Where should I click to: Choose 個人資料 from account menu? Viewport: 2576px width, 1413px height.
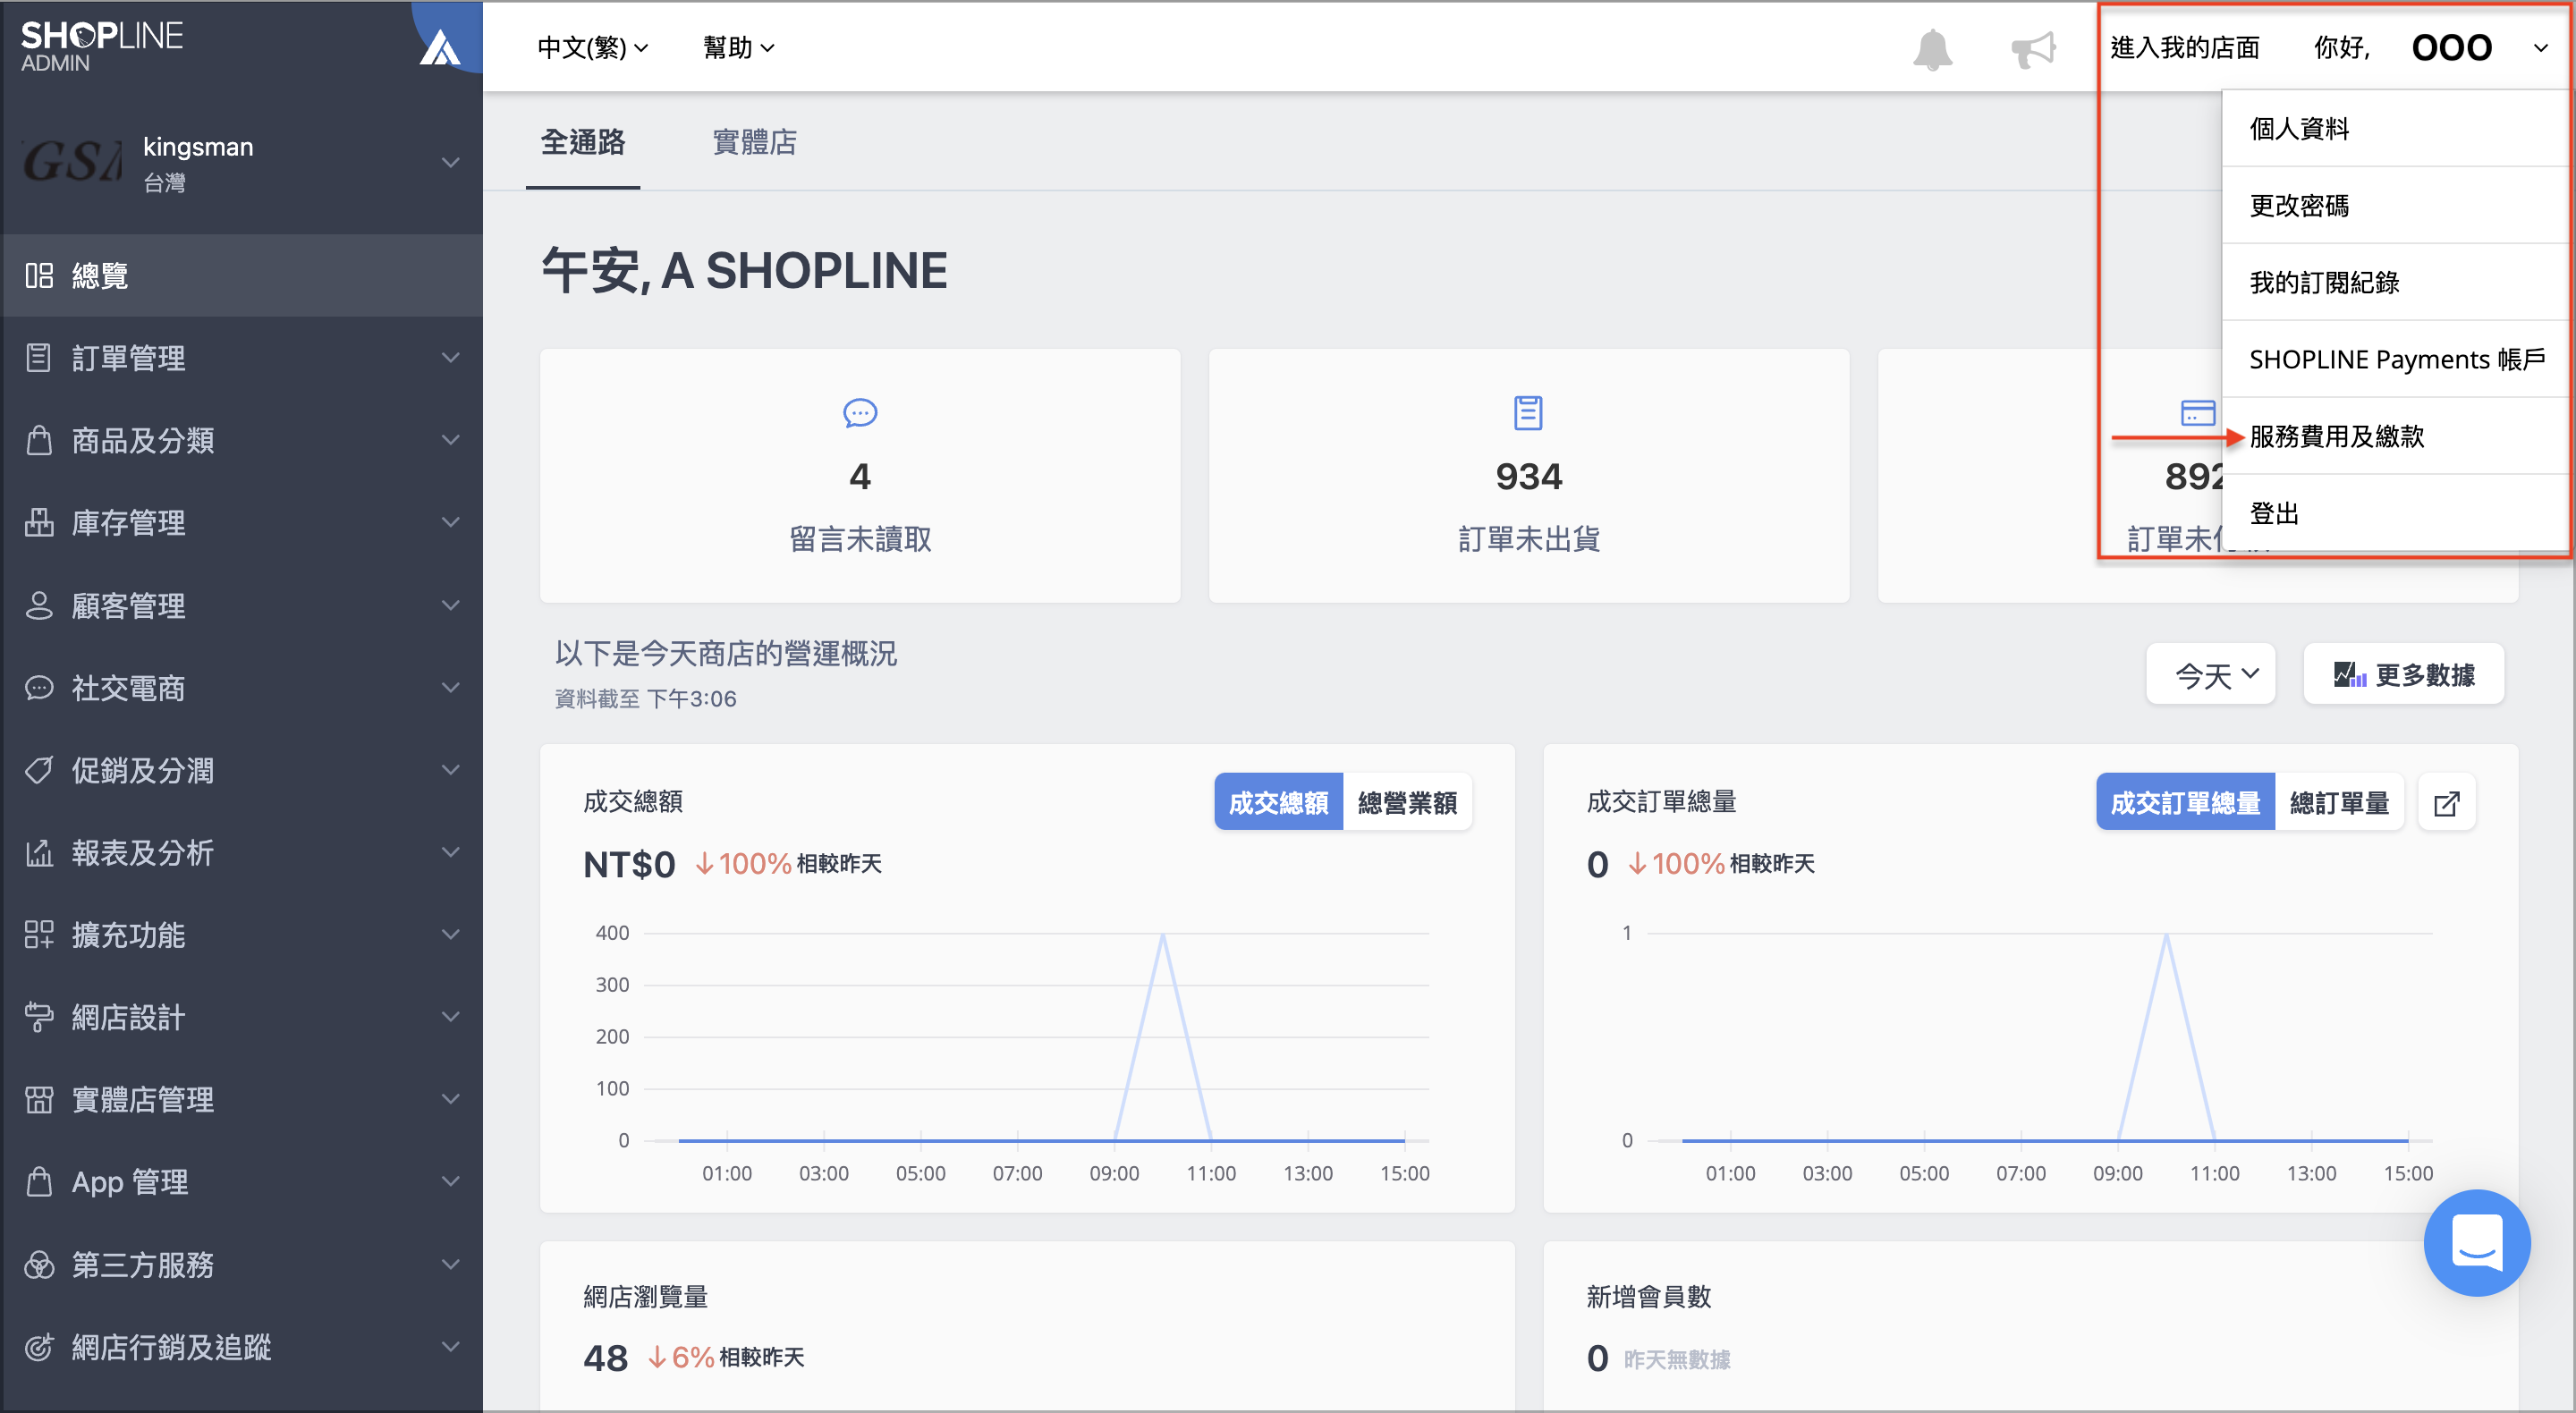[x=2394, y=128]
